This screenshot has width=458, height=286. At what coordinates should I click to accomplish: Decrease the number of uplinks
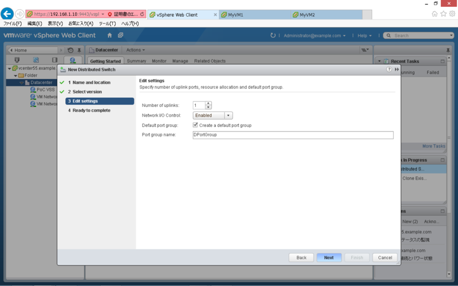[x=208, y=107]
